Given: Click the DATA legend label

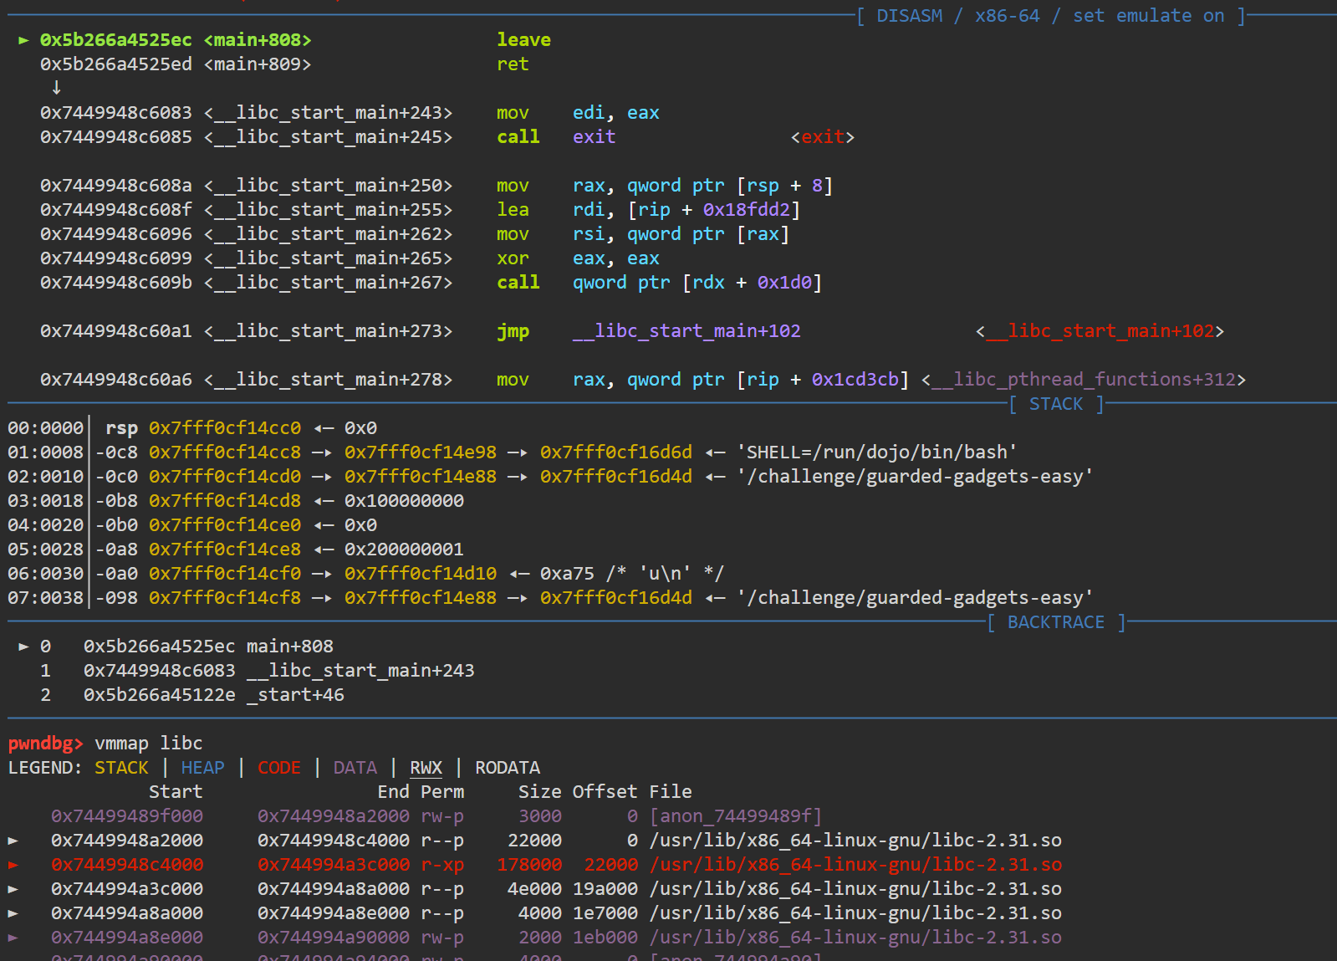Looking at the screenshot, I should tap(355, 768).
